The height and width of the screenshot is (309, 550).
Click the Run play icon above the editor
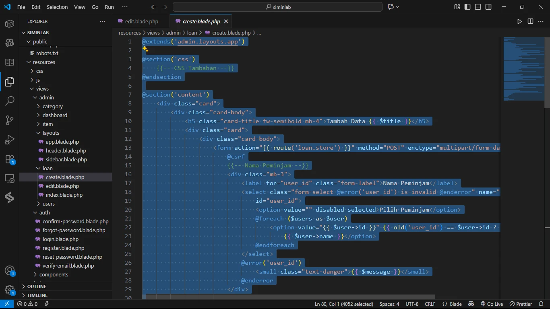pos(519,21)
